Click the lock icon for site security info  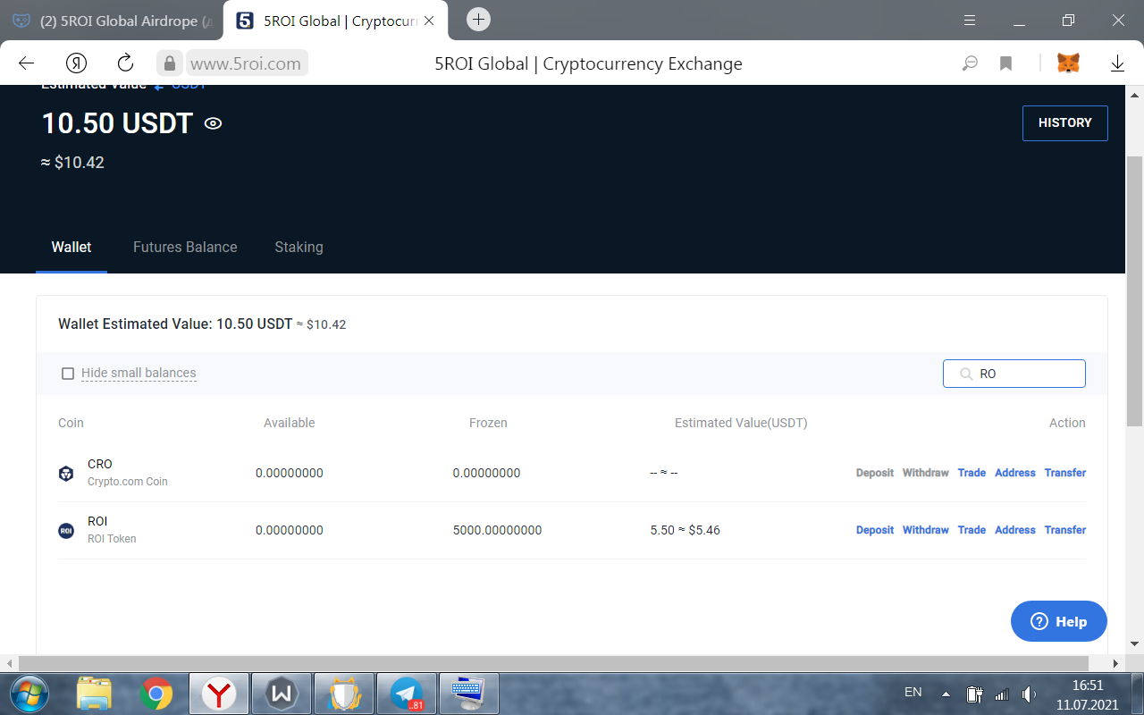point(170,63)
